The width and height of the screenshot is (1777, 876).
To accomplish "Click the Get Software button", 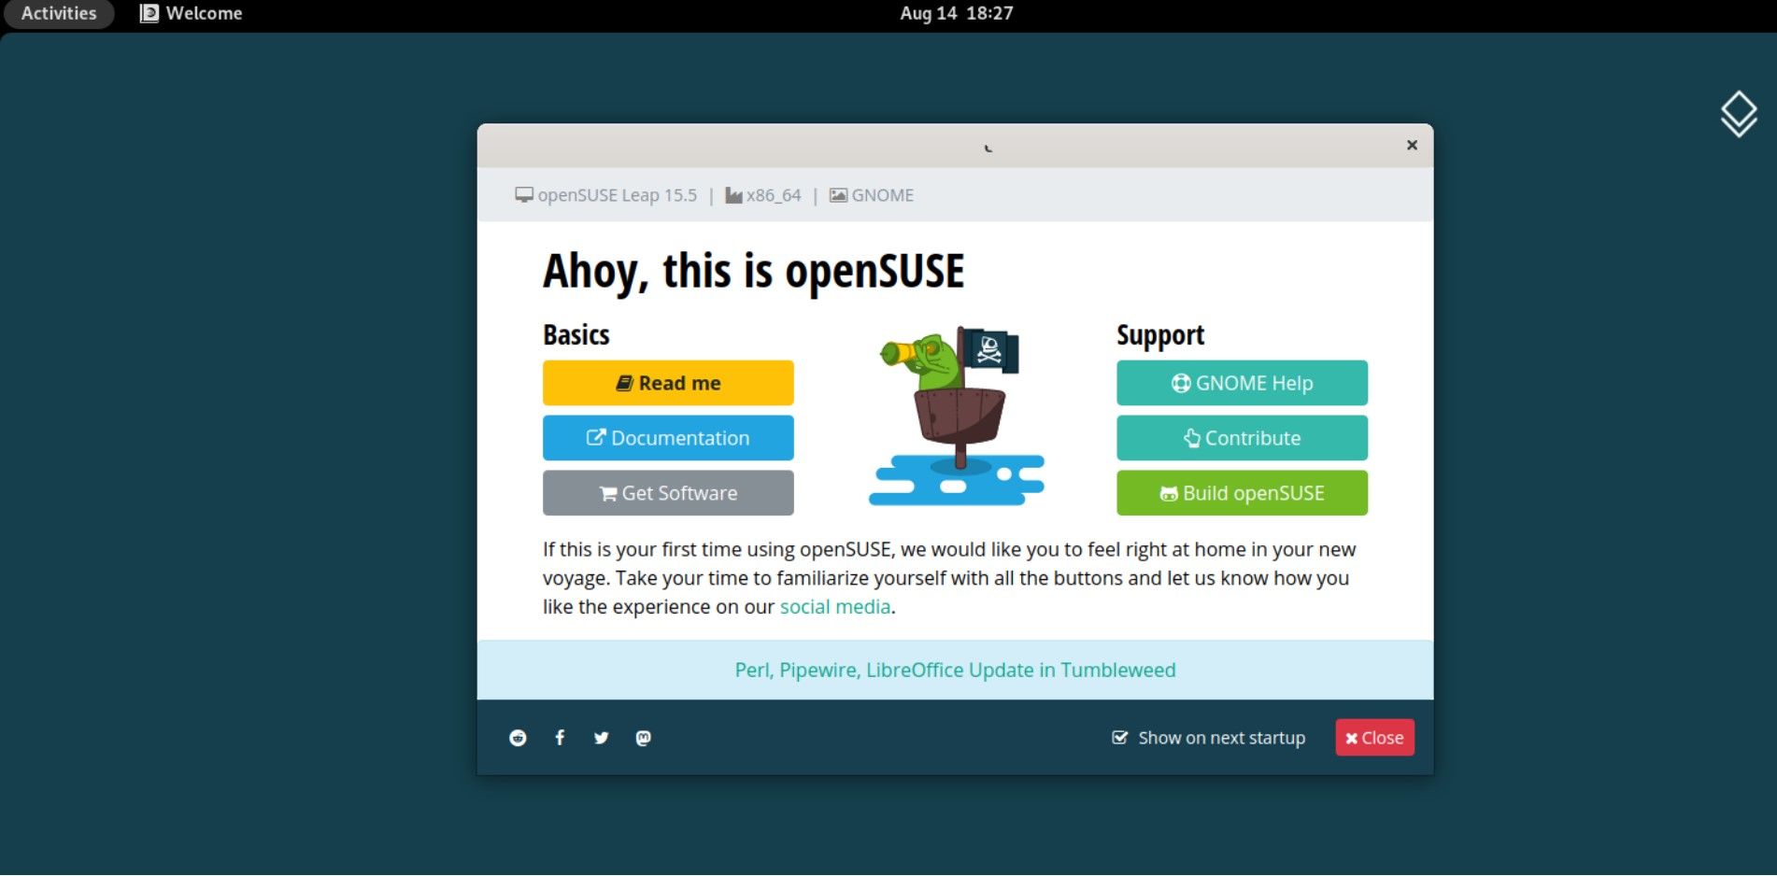I will pos(667,492).
